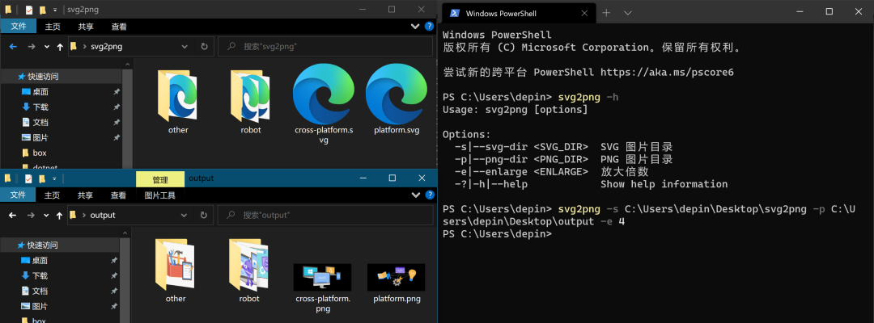Go up one level in output window

(60, 215)
